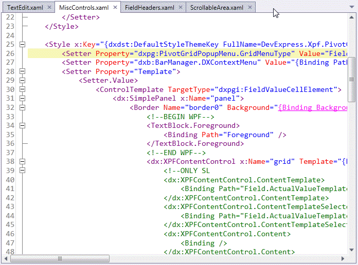Click line number 26 in the gutter
The image size is (358, 265).
(x=10, y=53)
